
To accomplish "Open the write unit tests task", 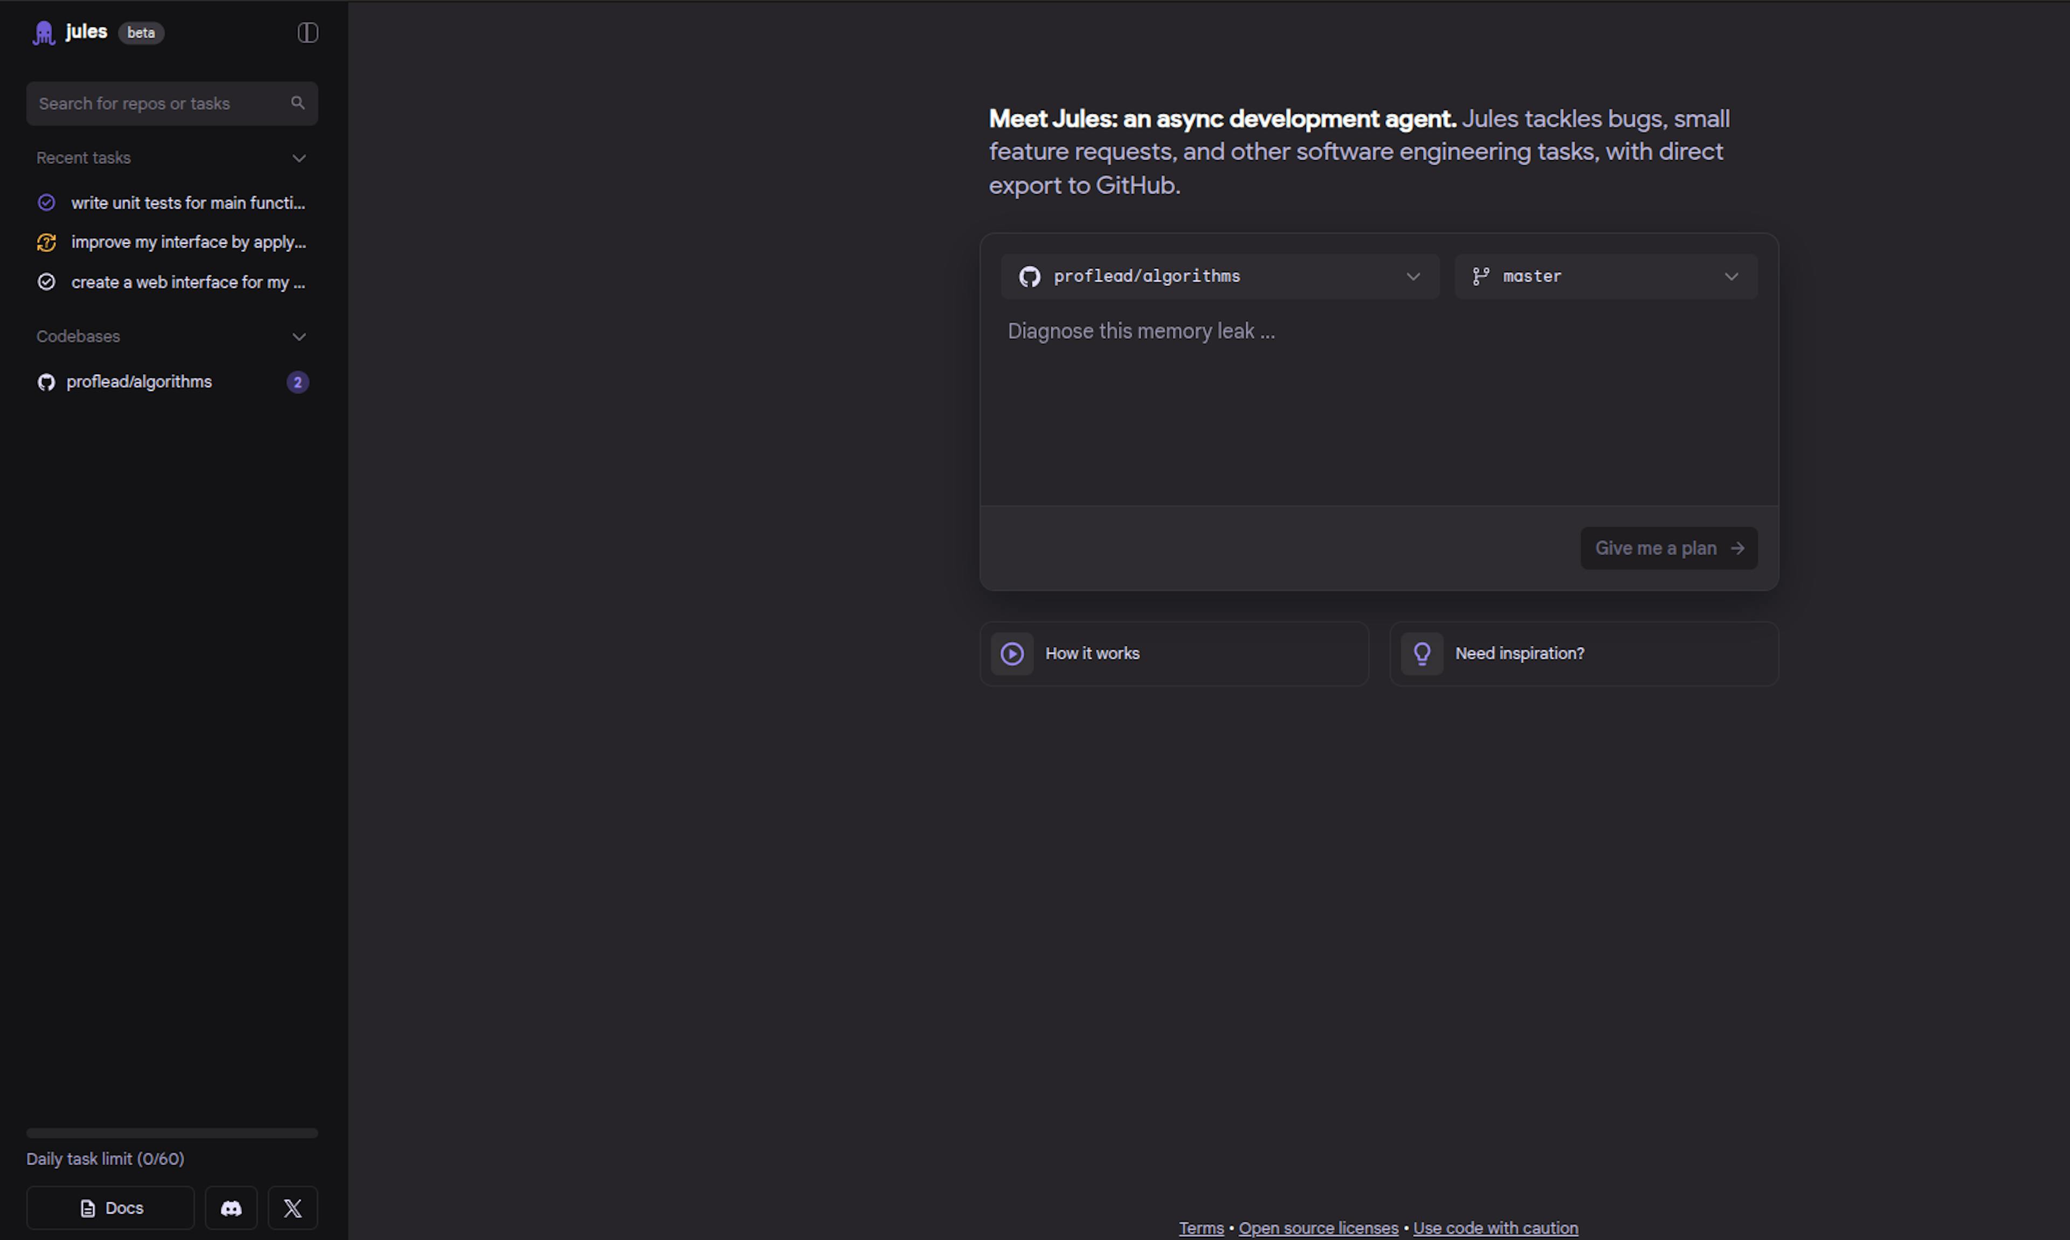I will click(187, 203).
